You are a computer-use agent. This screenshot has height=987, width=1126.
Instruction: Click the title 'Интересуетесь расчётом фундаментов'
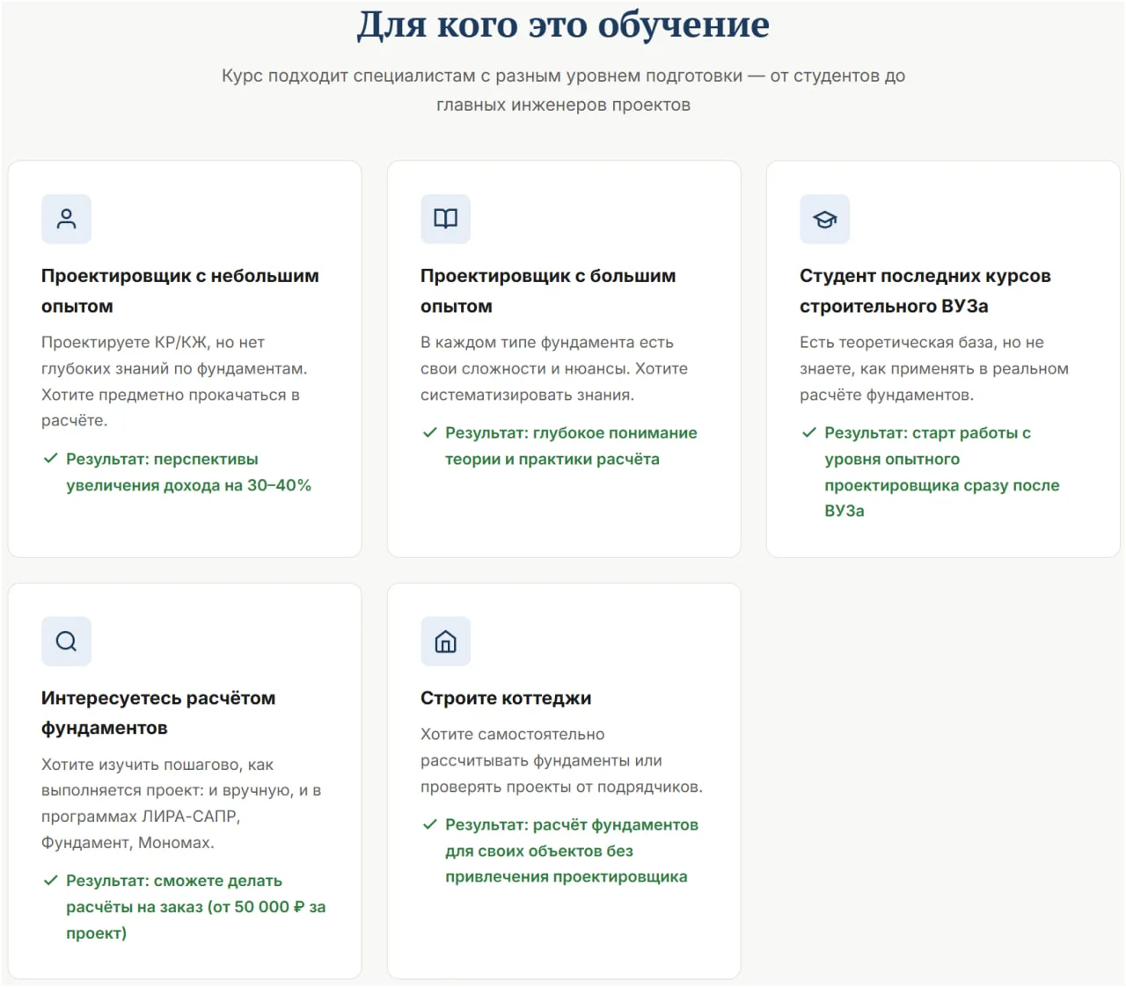point(158,713)
